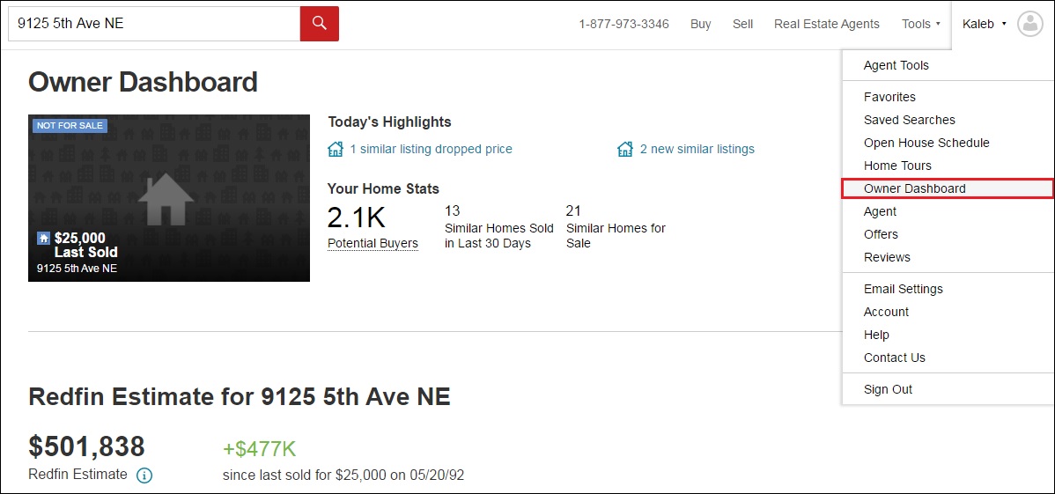Click the info icon beside Redfin Estimate
This screenshot has width=1055, height=494.
144,476
